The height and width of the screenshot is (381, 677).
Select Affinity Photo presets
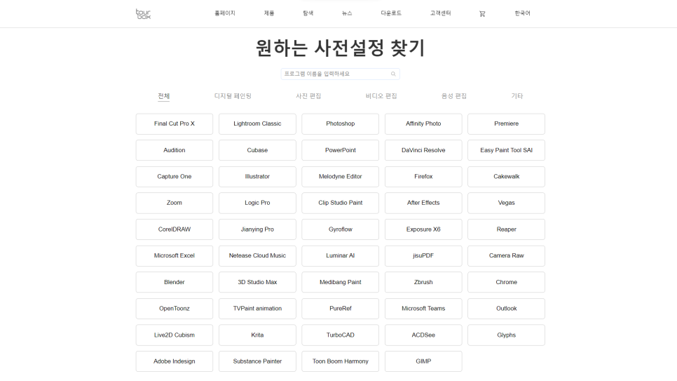tap(423, 124)
